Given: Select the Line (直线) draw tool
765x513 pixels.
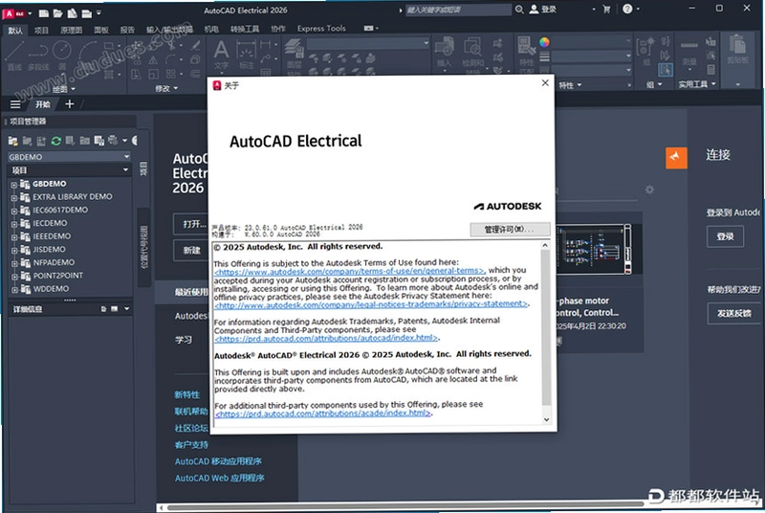Looking at the screenshot, I should (14, 56).
